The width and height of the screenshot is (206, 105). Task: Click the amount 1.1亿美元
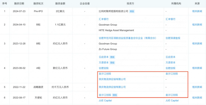point(60,25)
